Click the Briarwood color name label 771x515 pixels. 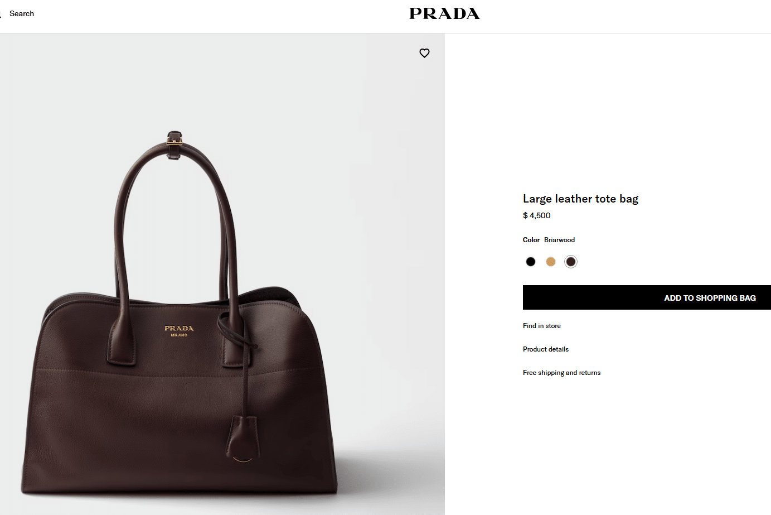click(x=559, y=240)
